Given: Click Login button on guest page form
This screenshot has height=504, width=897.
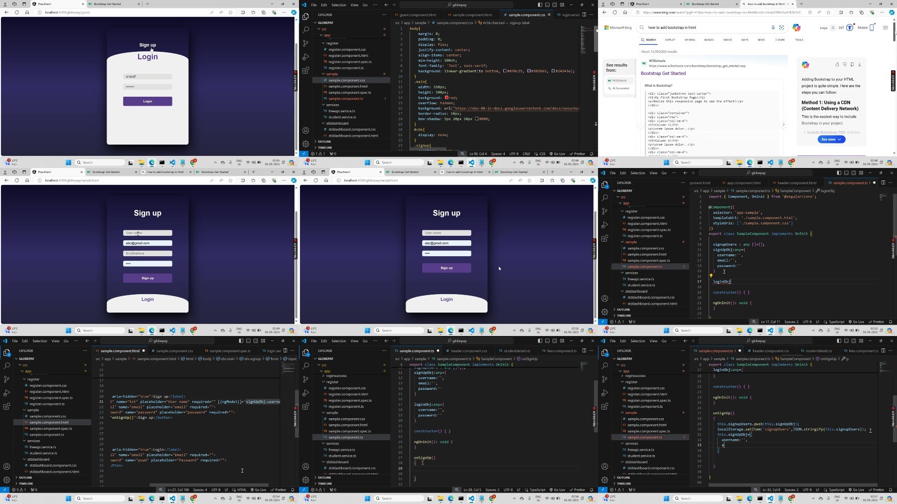Looking at the screenshot, I should point(148,101).
